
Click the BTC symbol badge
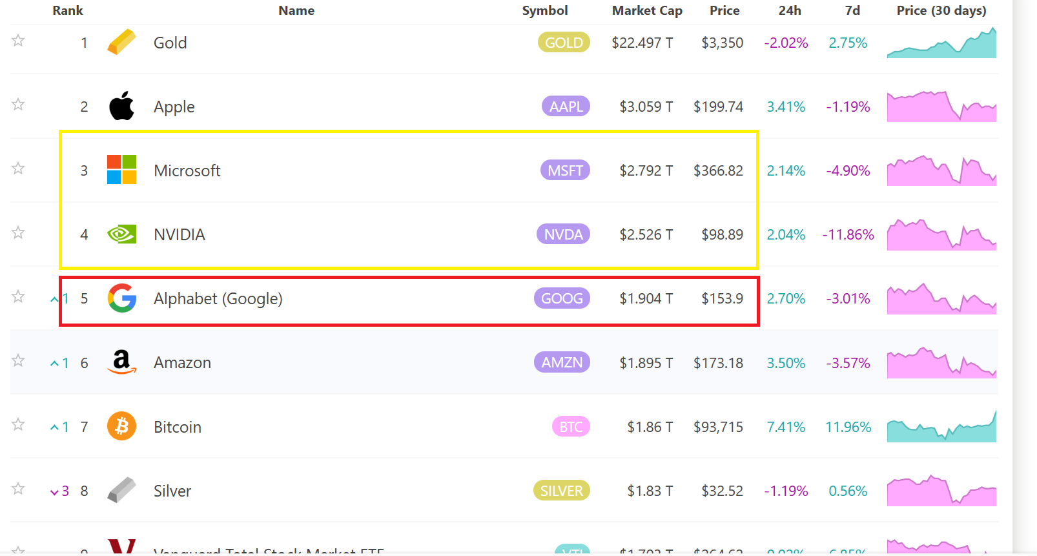[571, 427]
